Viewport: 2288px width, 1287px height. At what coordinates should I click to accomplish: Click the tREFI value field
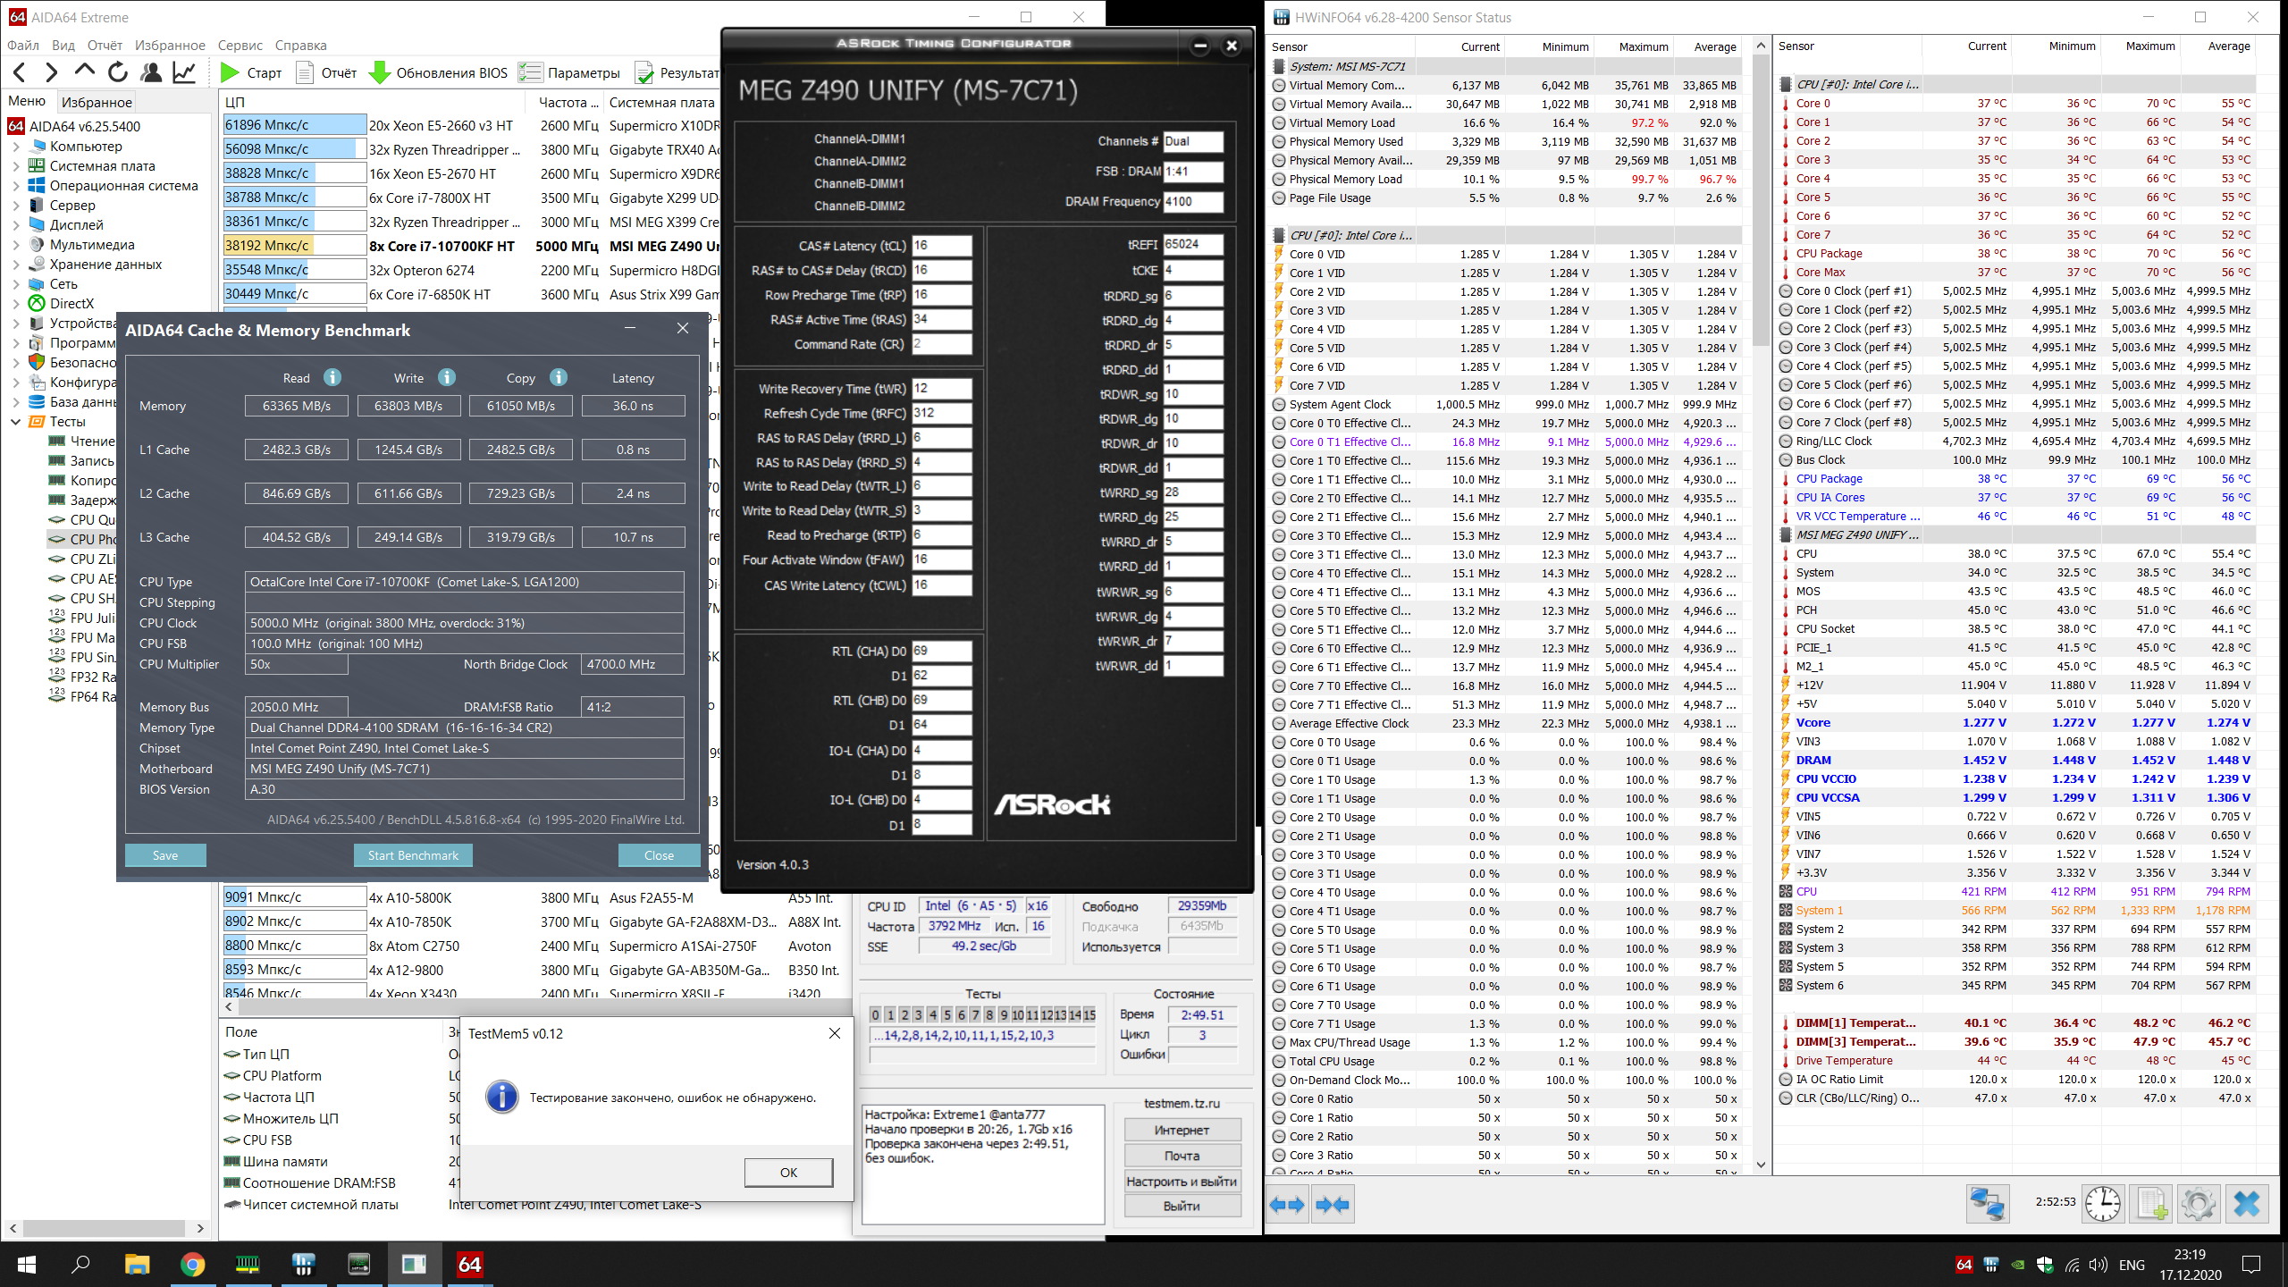pos(1192,244)
